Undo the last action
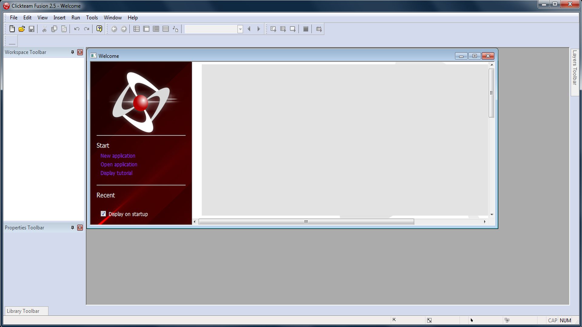Viewport: 582px width, 327px height. point(77,29)
